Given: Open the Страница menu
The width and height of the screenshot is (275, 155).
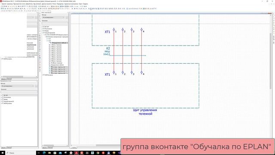Looking at the screenshot, I should click(x=10, y=4).
